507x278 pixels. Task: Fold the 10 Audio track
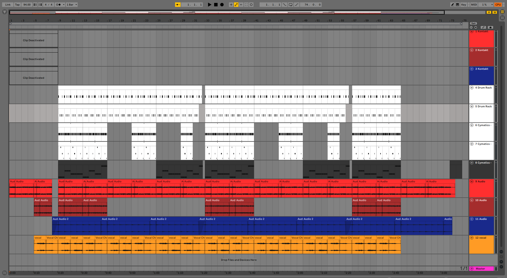(472, 200)
